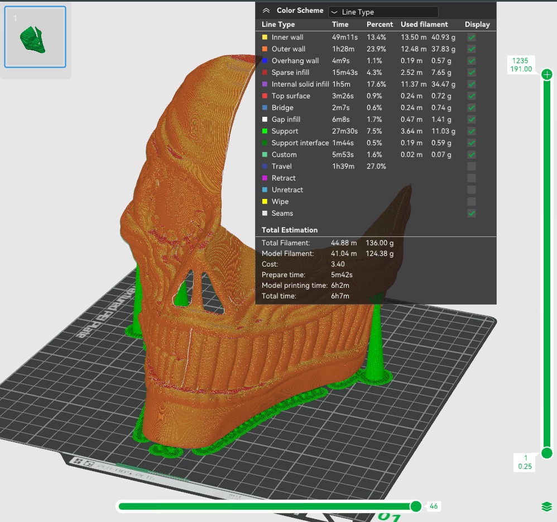Viewport: 557px width, 522px height.
Task: Click the Percent column header
Action: click(380, 24)
